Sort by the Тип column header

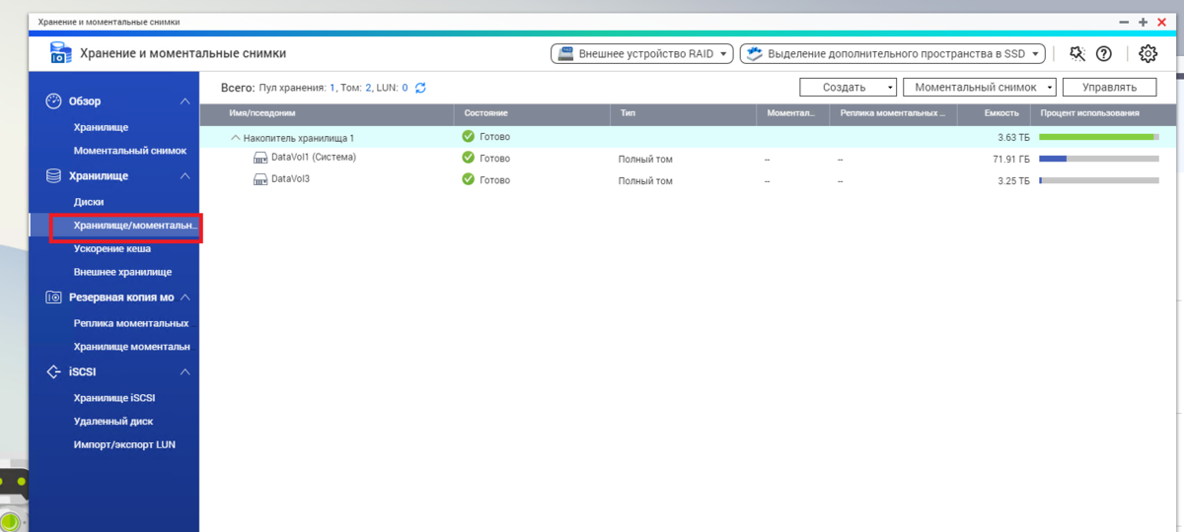tap(683, 113)
